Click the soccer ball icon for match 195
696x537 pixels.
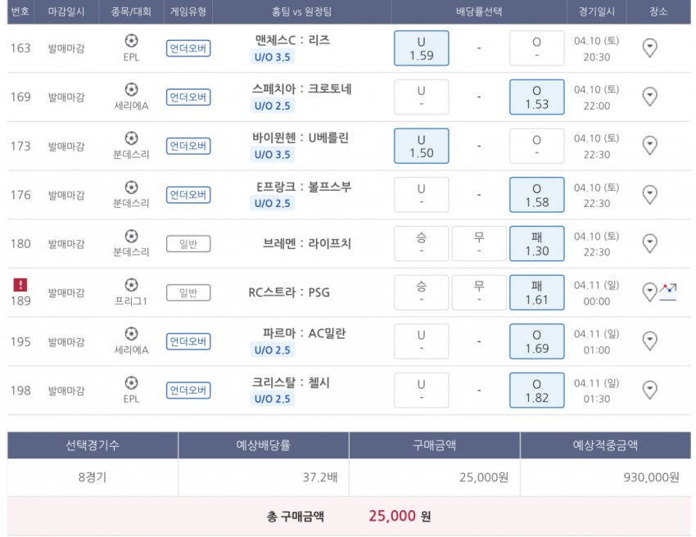tap(131, 333)
